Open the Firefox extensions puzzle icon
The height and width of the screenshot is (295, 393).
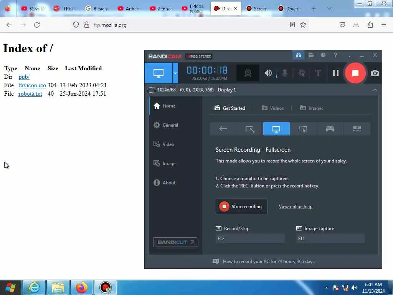click(x=370, y=25)
